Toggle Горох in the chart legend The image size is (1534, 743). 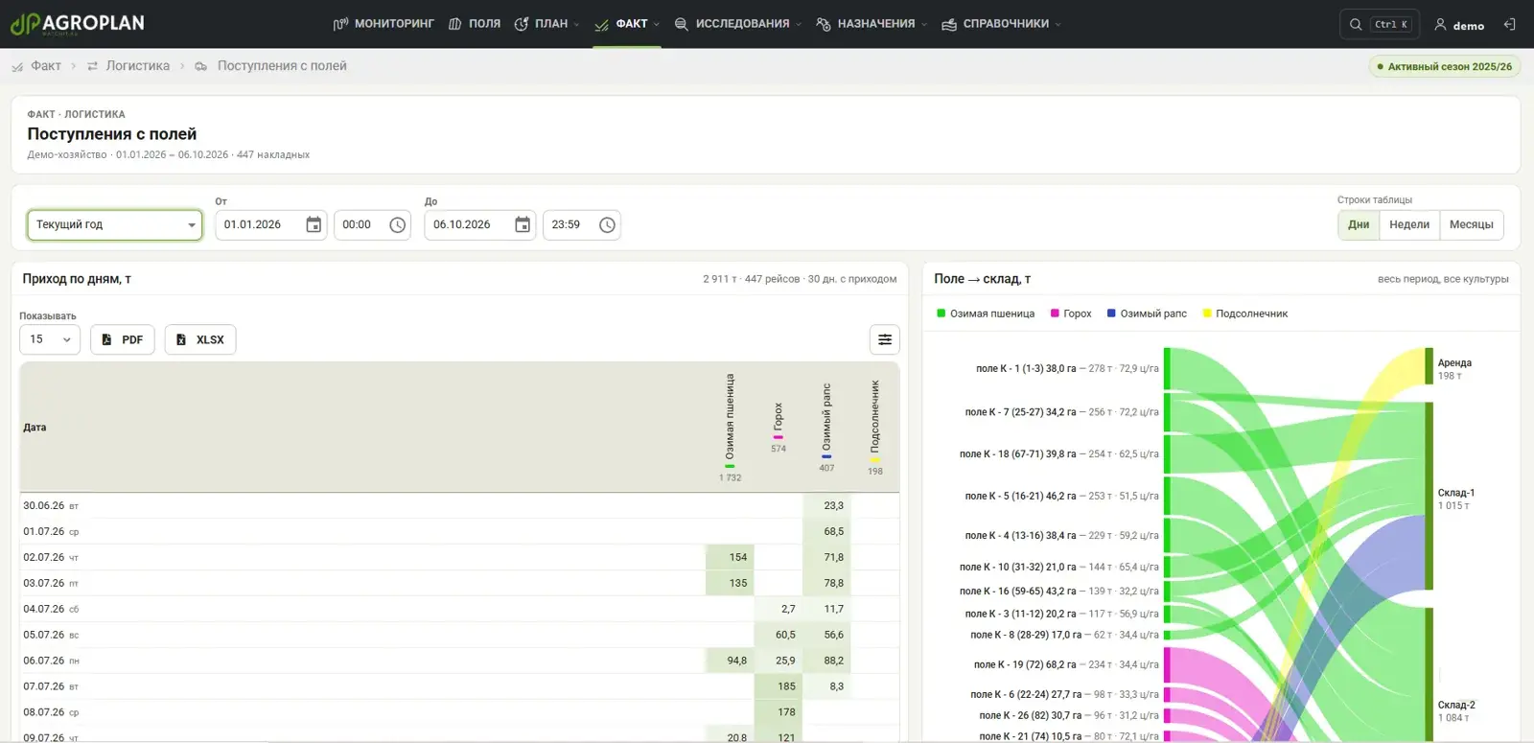coord(1071,313)
